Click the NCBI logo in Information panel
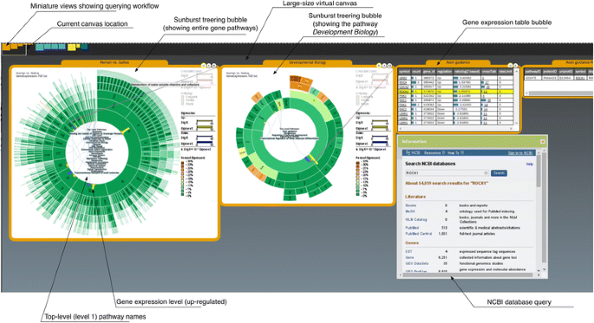Screen dimensions: 594x323 point(414,152)
